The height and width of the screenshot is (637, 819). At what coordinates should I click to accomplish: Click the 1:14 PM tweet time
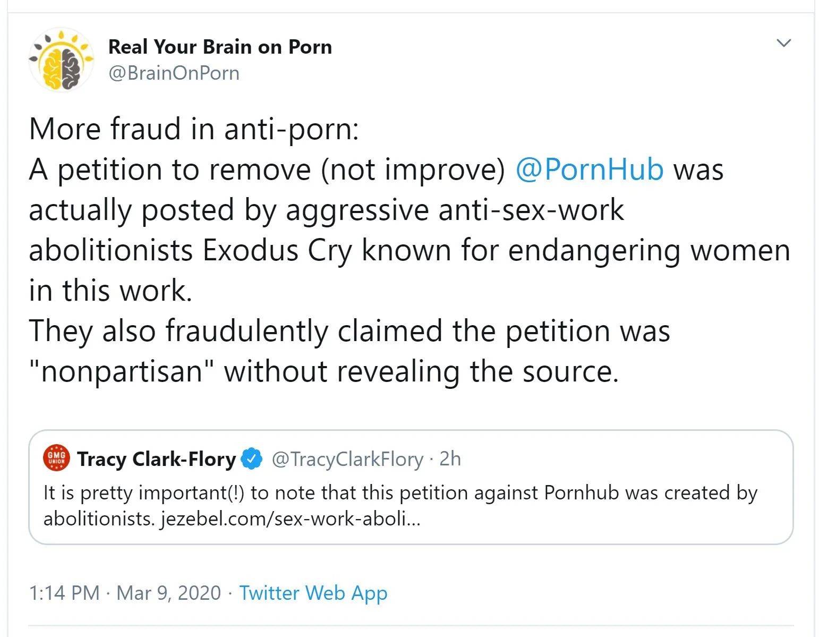64,593
